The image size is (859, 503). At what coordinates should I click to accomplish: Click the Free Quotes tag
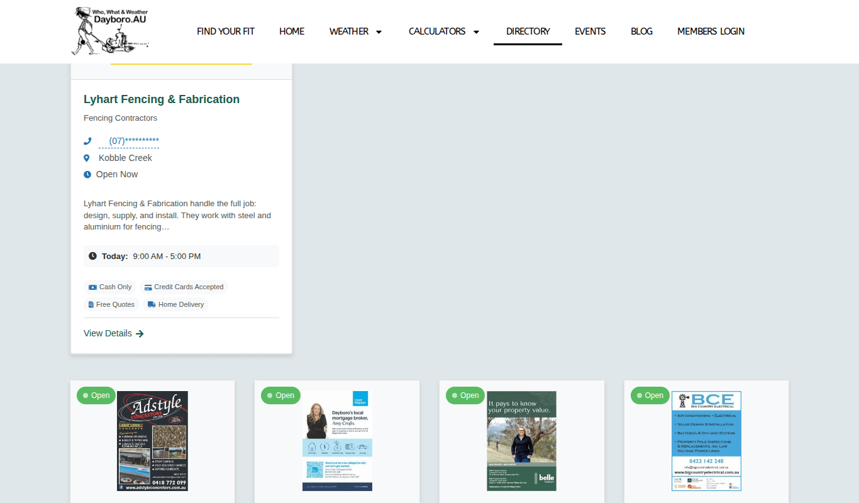tap(111, 304)
